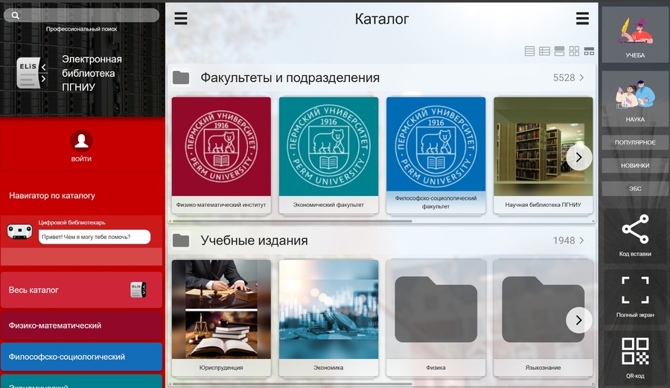Click the ELiS library logo icon
670x388 pixels.
click(x=32, y=73)
